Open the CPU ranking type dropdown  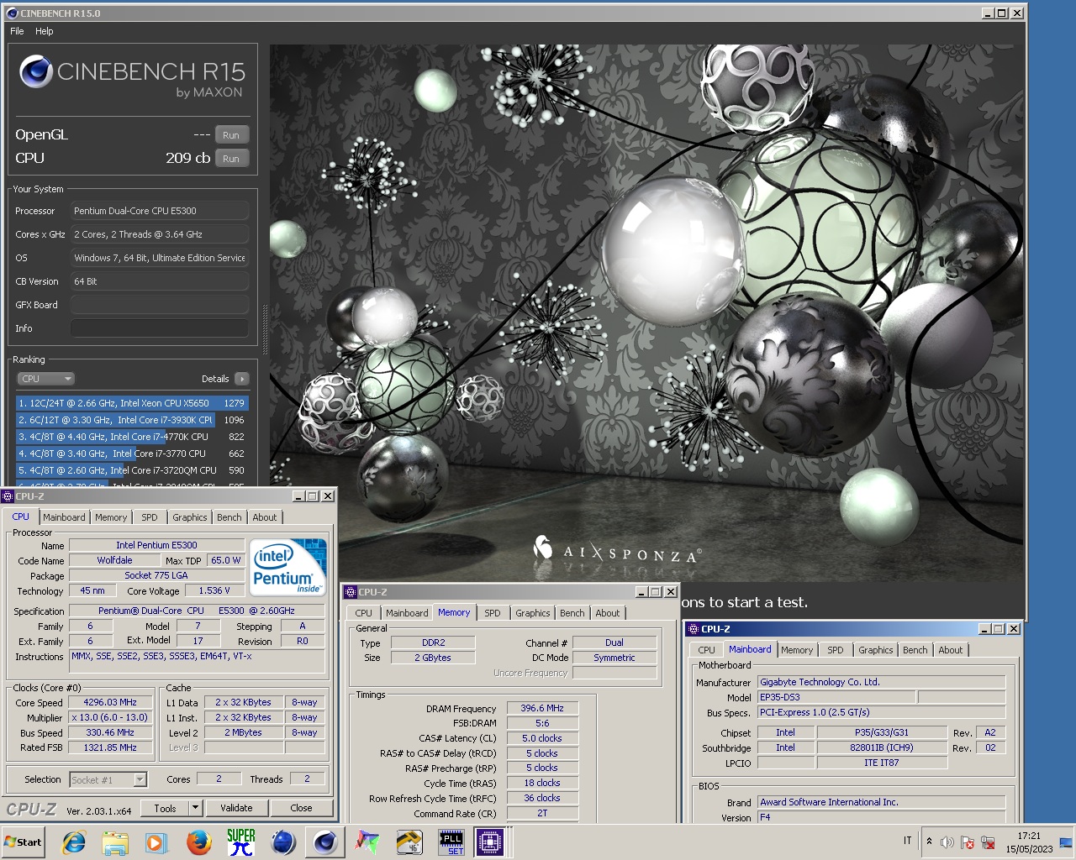point(47,379)
